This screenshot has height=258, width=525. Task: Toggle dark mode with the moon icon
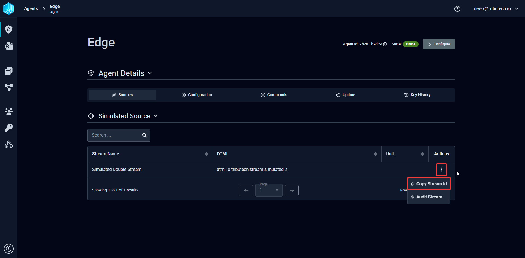coord(9,249)
